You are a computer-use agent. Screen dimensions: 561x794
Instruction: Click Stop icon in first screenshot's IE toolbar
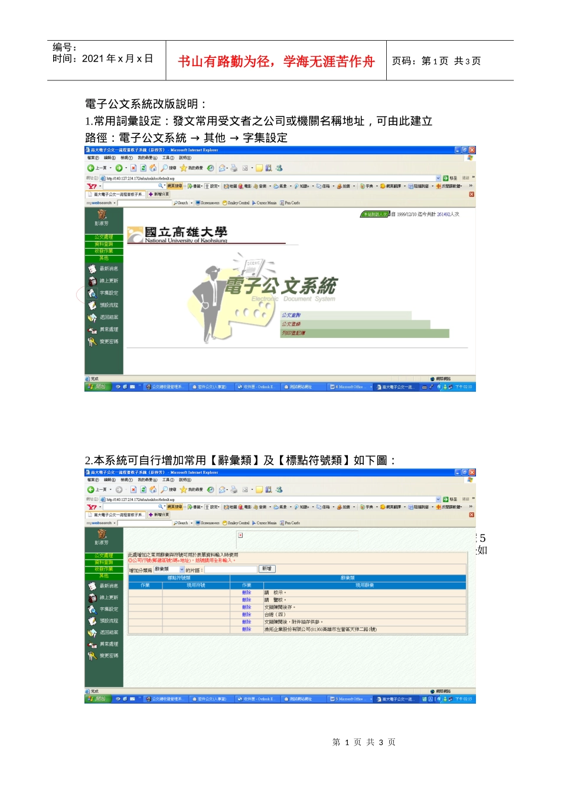tap(133, 168)
